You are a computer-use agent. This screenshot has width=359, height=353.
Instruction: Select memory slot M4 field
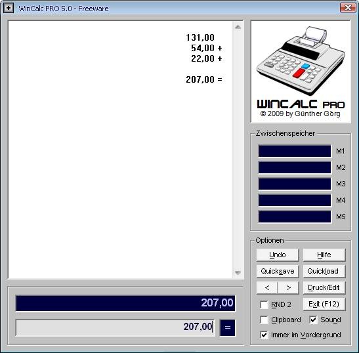click(x=295, y=200)
